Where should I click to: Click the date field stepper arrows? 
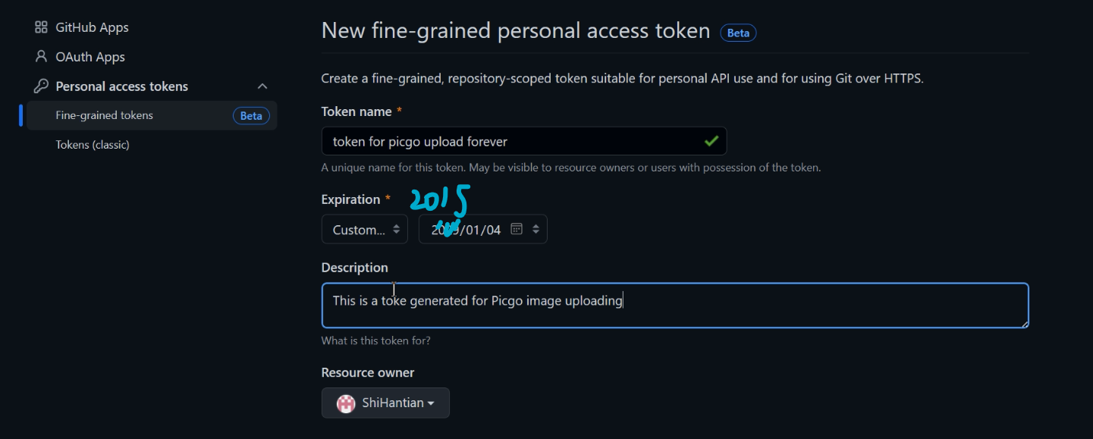[x=536, y=229]
